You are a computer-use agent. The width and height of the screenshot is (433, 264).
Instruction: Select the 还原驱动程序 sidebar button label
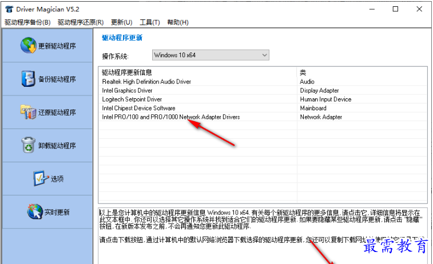[57, 112]
